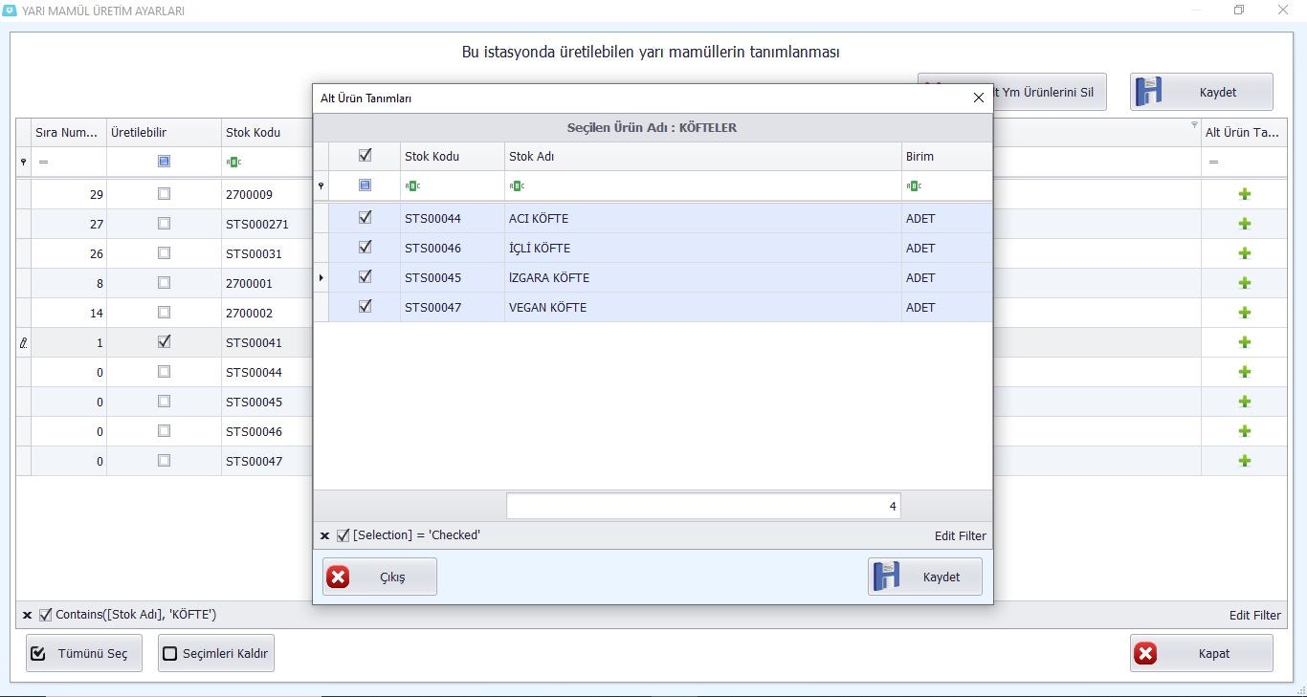This screenshot has width=1307, height=697.
Task: Toggle Üretilebilir filter-row checkbox
Action: click(x=164, y=162)
